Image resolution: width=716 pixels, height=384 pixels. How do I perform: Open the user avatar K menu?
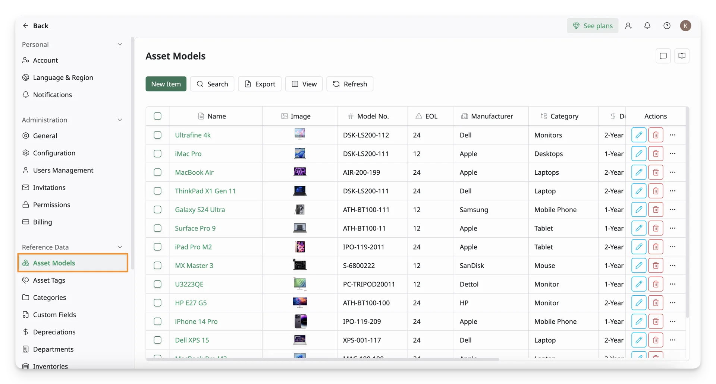tap(685, 25)
